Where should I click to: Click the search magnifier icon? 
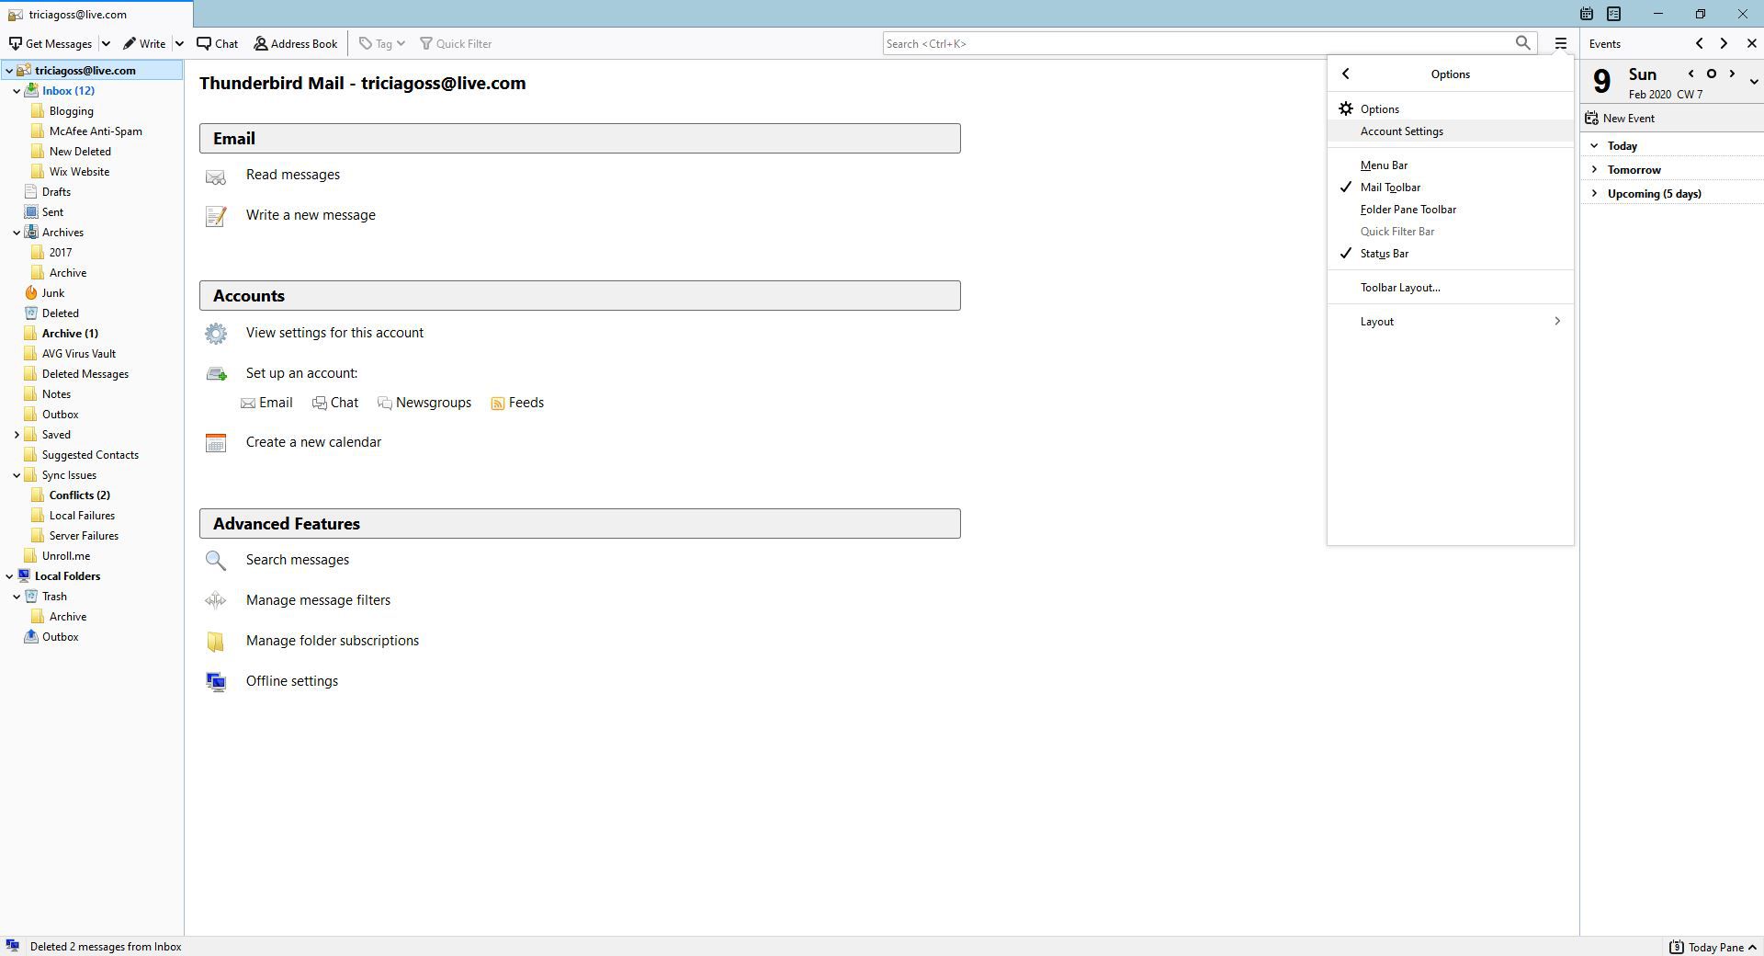click(x=1522, y=43)
